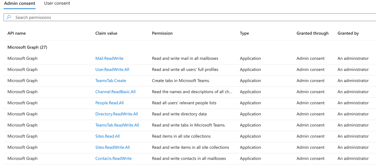376x166 pixels.
Task: Click Application type in Contacts.ReadWrite row
Action: pos(250,158)
